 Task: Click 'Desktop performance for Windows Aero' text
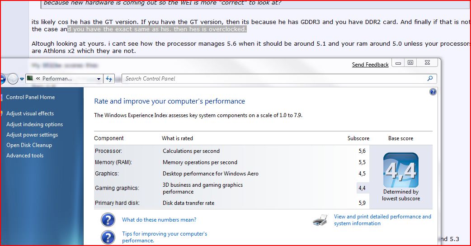pyautogui.click(x=211, y=174)
